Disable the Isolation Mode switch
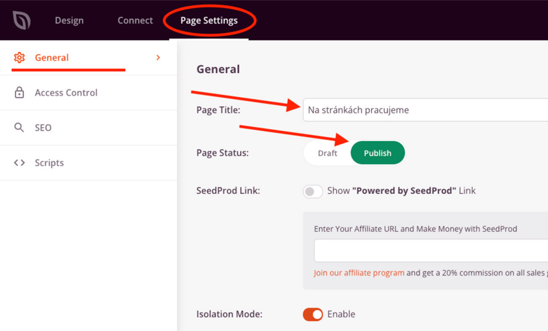 pyautogui.click(x=313, y=314)
